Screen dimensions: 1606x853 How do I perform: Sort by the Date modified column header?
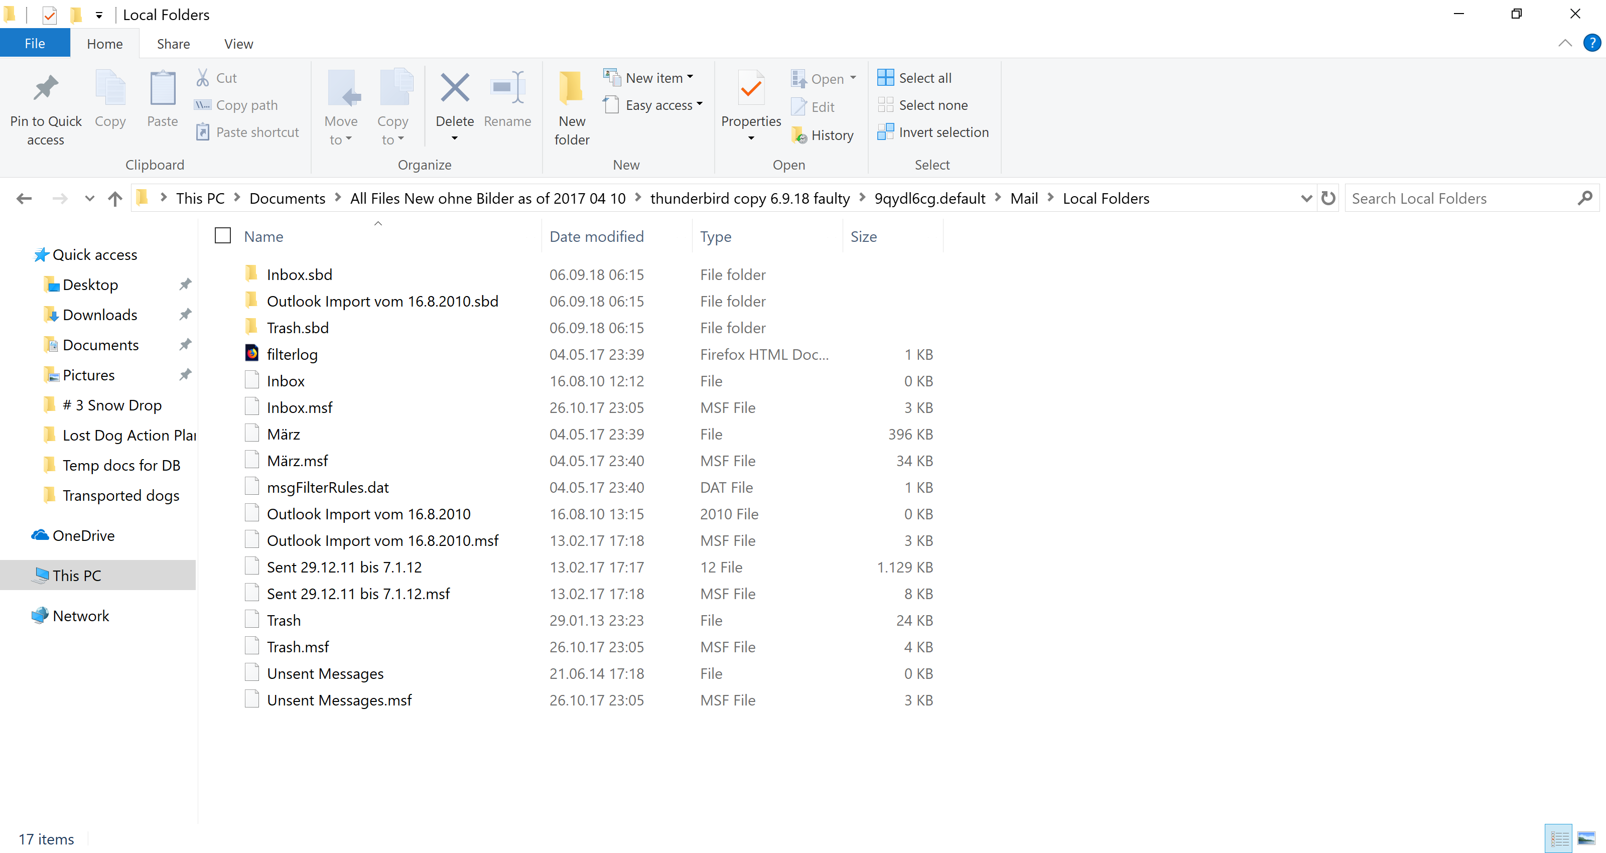tap(596, 236)
